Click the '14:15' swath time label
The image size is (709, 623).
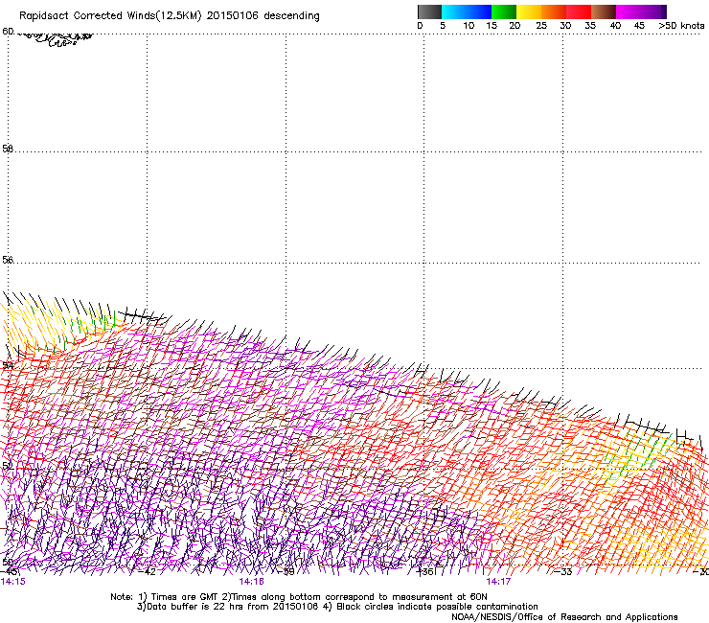(13, 582)
